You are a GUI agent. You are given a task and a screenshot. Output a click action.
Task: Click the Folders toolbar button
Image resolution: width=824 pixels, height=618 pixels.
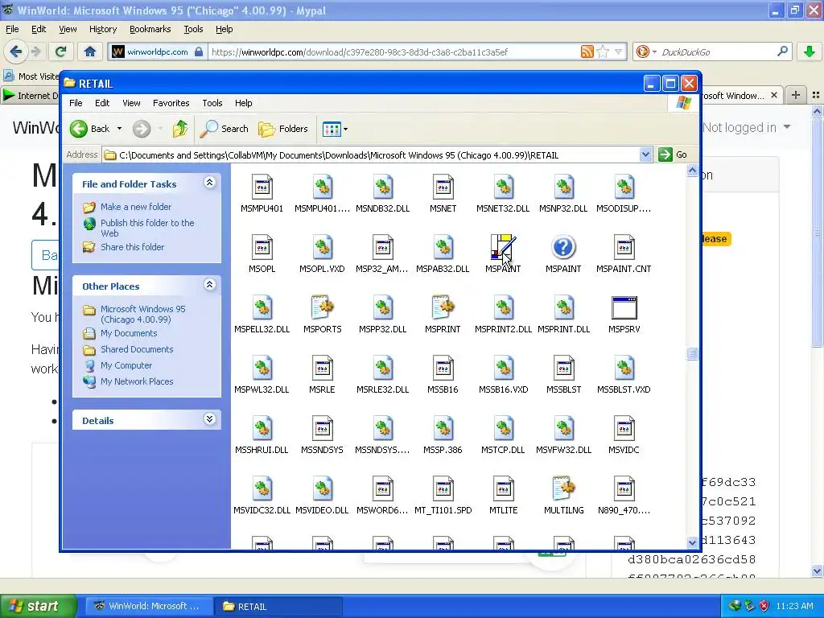[282, 129]
